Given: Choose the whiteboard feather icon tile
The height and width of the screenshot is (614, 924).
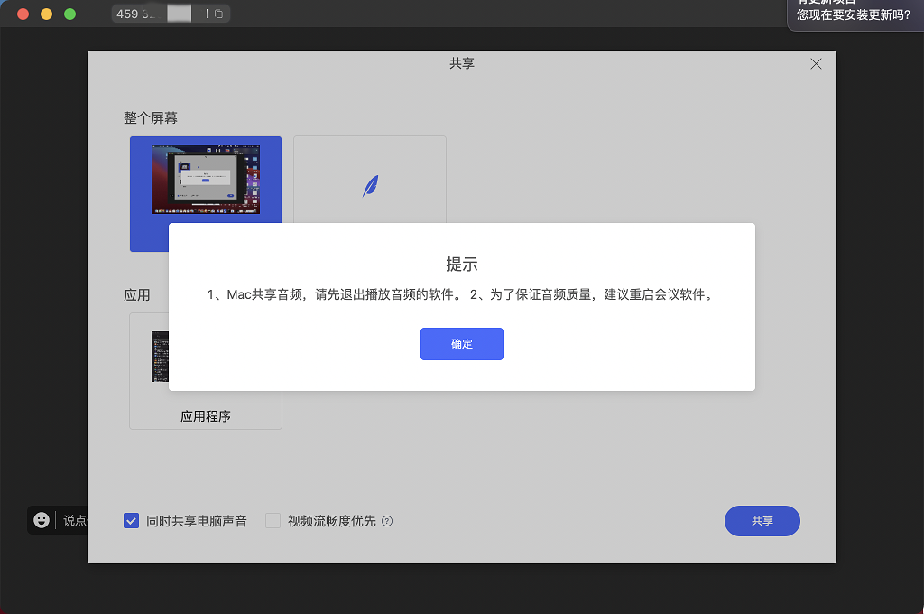Looking at the screenshot, I should coord(369,180).
